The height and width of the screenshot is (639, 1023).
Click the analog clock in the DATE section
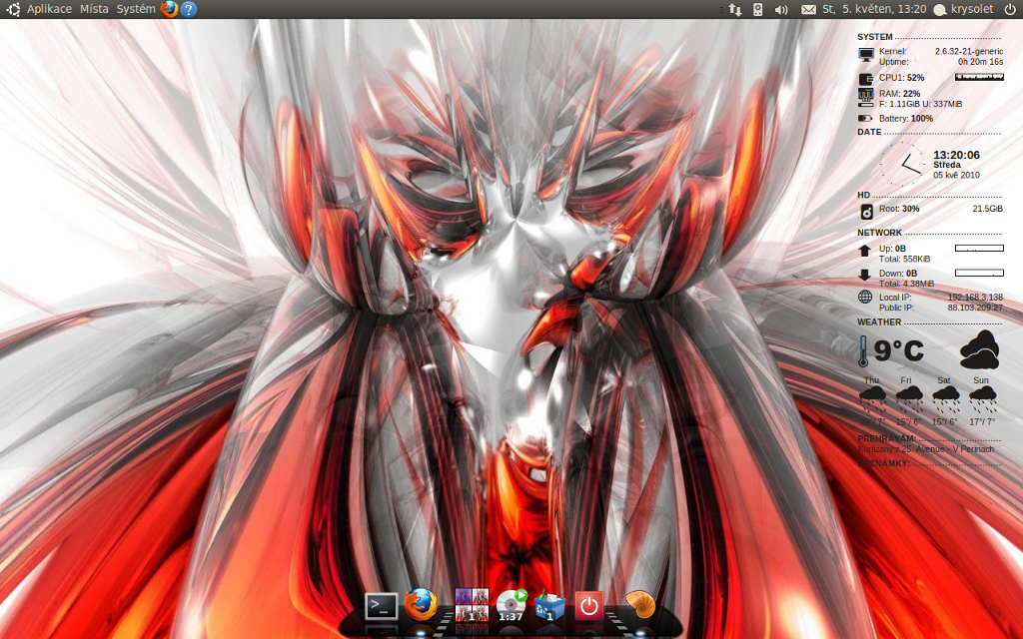(902, 165)
